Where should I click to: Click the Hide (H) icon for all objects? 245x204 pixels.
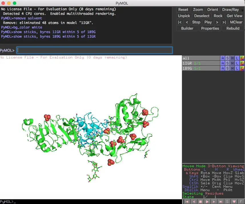pyautogui.click(x=232, y=58)
